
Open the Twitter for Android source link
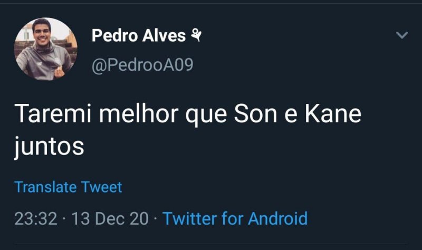point(235,218)
